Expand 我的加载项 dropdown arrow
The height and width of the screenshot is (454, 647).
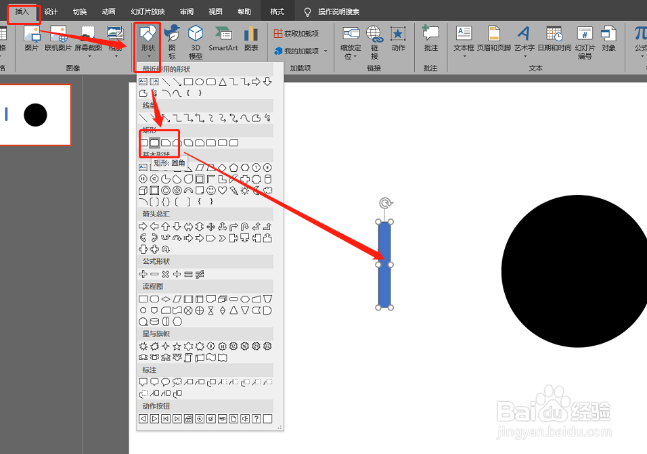326,51
